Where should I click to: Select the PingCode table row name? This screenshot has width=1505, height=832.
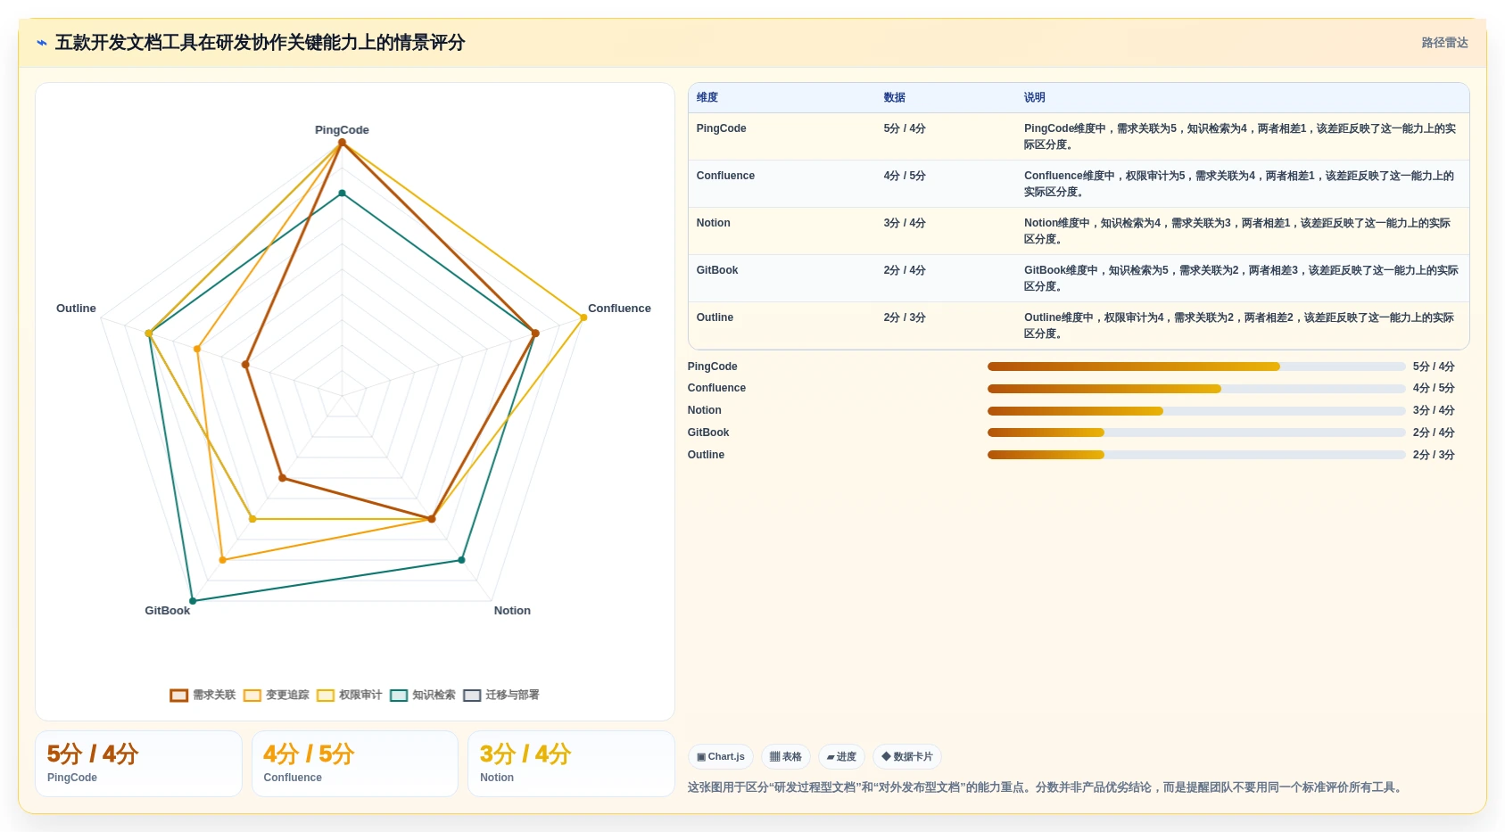pos(721,128)
